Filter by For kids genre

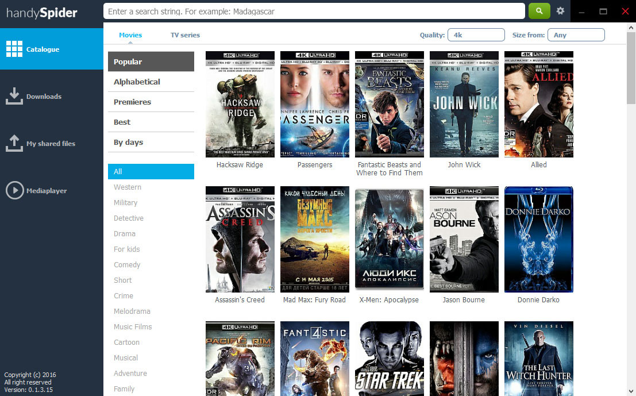click(x=126, y=249)
